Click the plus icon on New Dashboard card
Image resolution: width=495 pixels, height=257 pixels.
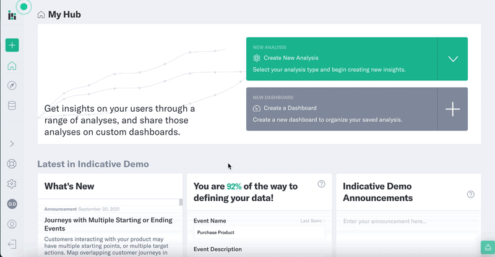[453, 109]
